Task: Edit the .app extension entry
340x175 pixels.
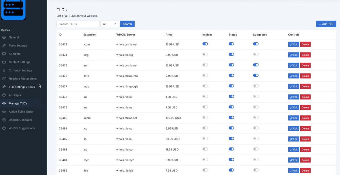Action: (293, 86)
